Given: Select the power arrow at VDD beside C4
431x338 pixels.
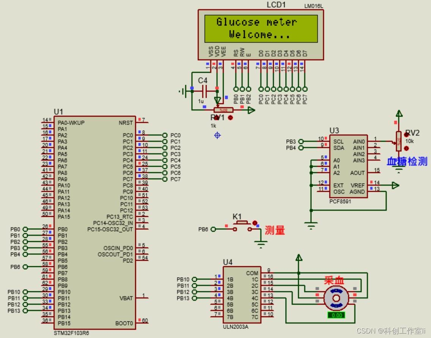Looking at the screenshot, I should pos(218,100).
